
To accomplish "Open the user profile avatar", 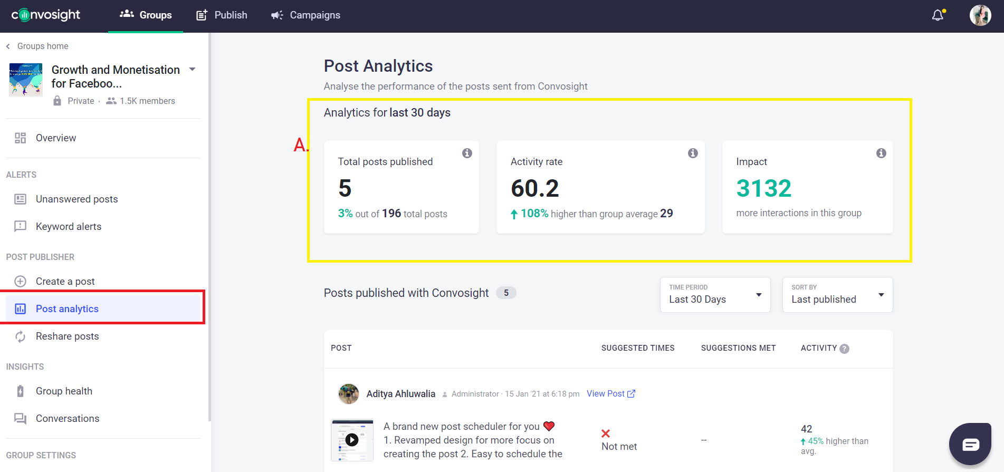I will (x=980, y=15).
